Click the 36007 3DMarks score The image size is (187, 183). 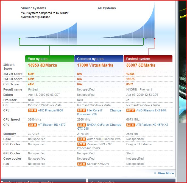point(141,65)
